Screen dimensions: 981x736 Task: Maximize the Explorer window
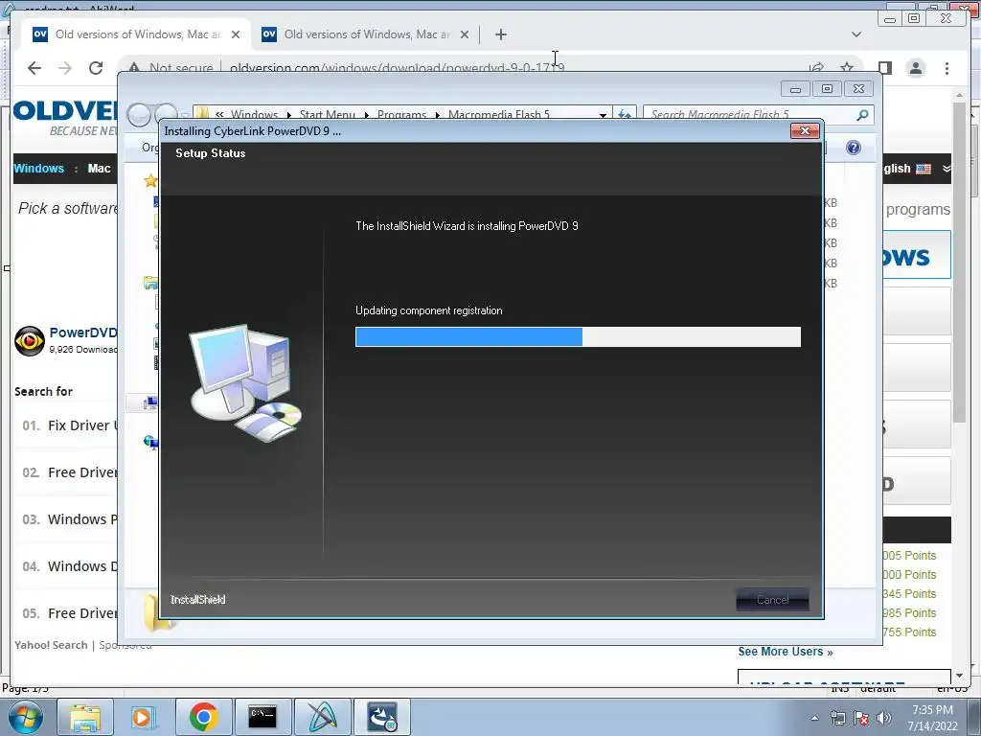[x=827, y=89]
